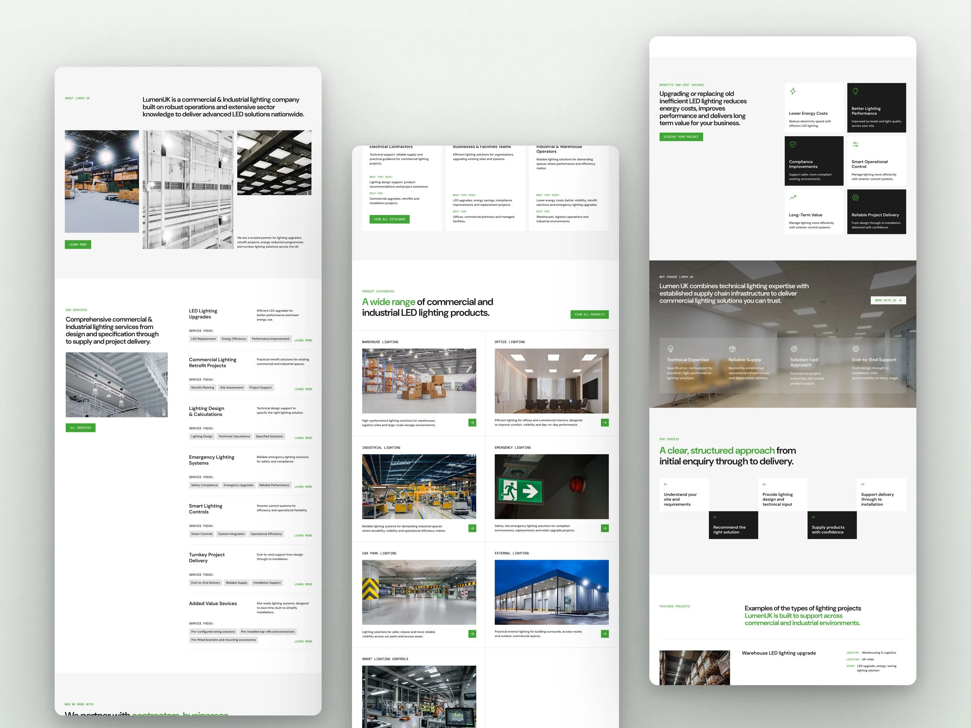Click the Support delivery through installation card
Image resolution: width=971 pixels, height=728 pixels.
pyautogui.click(x=881, y=494)
